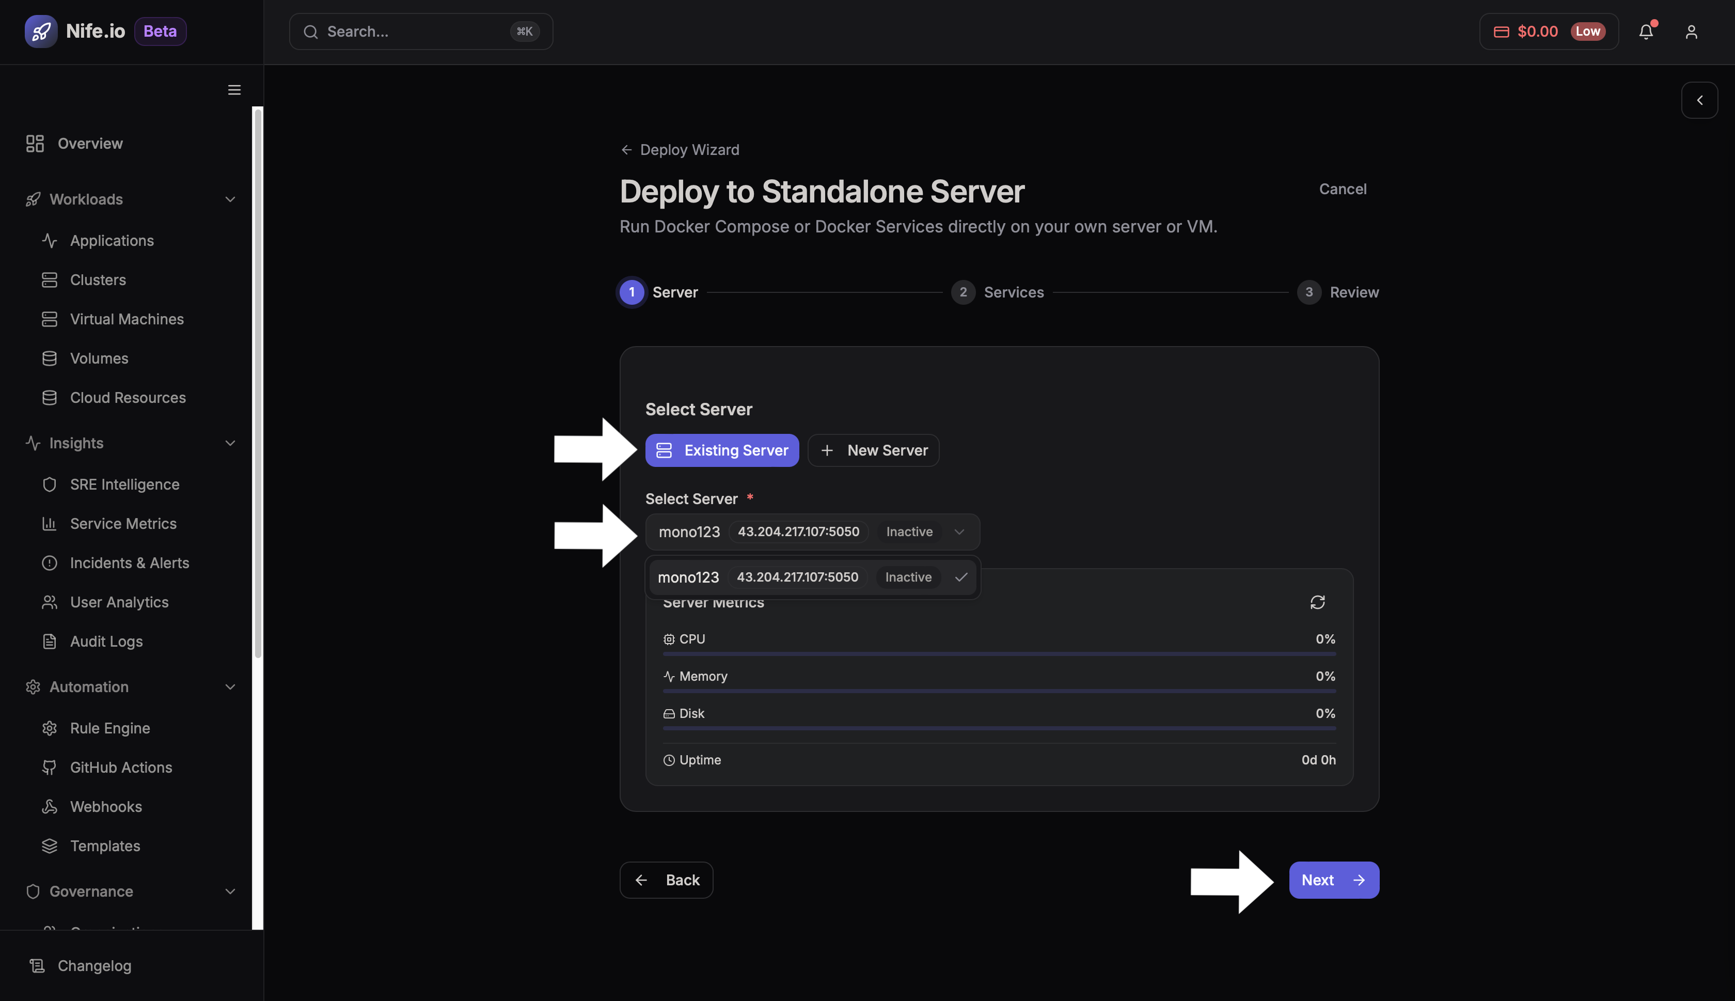This screenshot has height=1001, width=1735.
Task: Open the hamburger menu above Overview
Action: tap(233, 89)
